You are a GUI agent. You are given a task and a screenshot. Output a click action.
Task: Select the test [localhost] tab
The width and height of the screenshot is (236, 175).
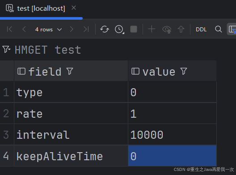click(x=35, y=9)
